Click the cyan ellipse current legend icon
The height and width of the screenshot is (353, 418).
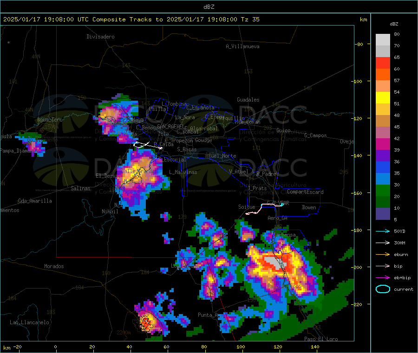(x=383, y=289)
